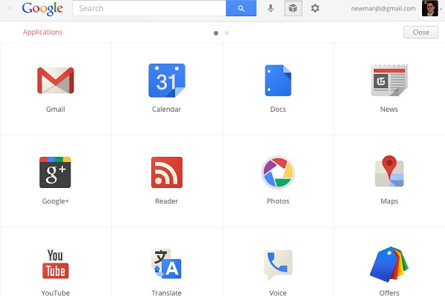
Task: Open the Calendar app icon
Action: (167, 81)
